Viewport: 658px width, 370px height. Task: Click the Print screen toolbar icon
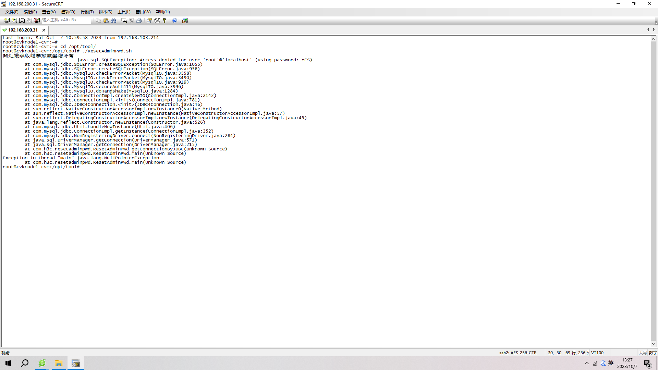click(x=124, y=21)
